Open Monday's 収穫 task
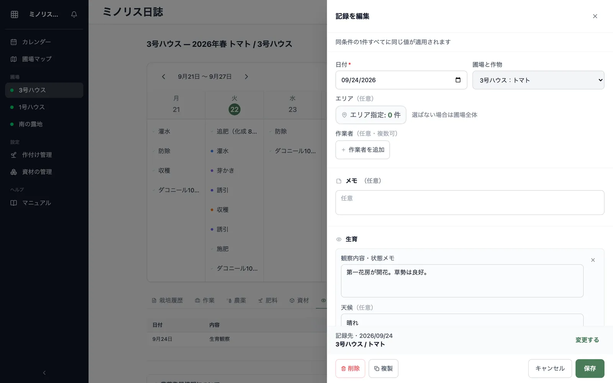Image resolution: width=613 pixels, height=383 pixels. (176, 170)
